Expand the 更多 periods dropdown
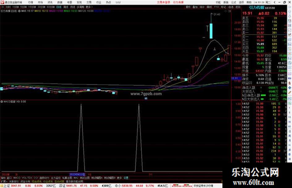 (89, 7)
